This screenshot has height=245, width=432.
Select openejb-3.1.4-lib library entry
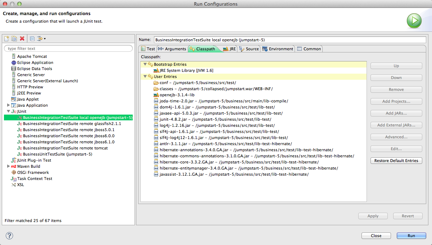[174, 95]
